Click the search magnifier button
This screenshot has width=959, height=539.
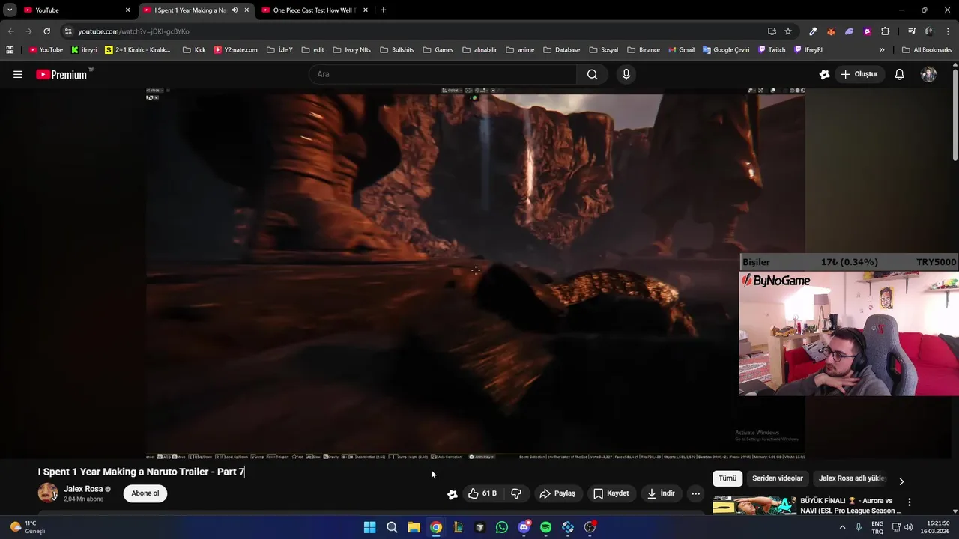click(592, 74)
